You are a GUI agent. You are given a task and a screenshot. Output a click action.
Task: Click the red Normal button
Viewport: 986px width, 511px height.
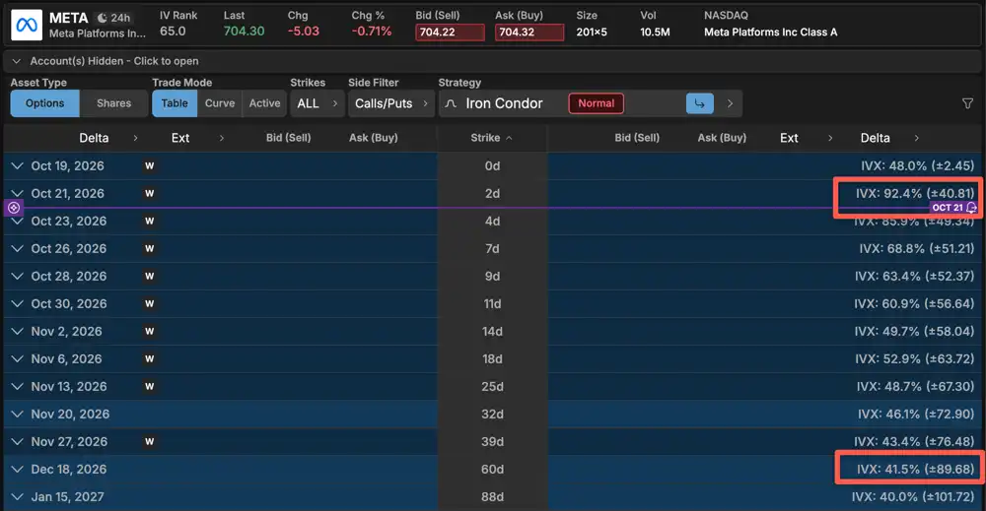point(596,103)
